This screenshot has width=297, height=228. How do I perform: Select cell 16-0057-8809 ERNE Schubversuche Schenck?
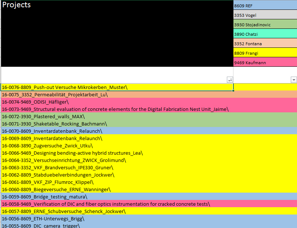pos(117,211)
